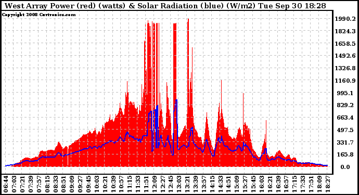Click the 14:51 time label
The height and width of the screenshot is (195, 359).
click(x=229, y=184)
